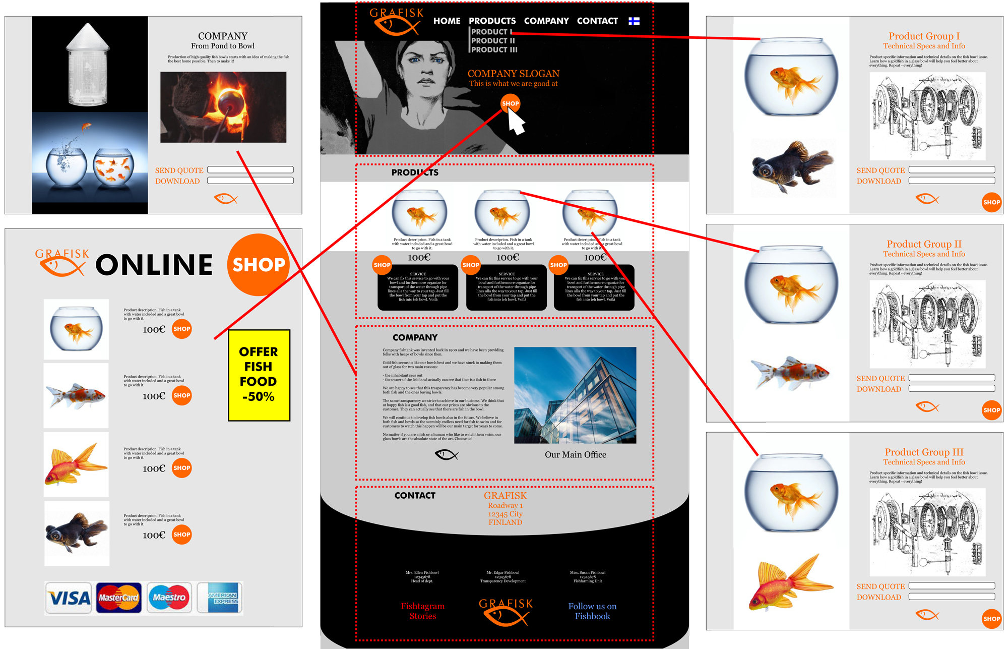Click the Finnish flag icon in navbar

634,21
